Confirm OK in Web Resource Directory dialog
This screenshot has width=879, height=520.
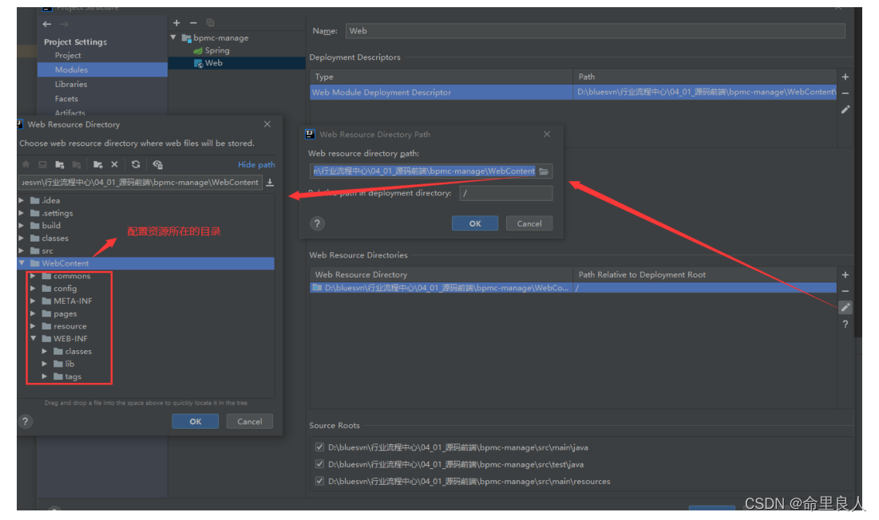point(195,421)
